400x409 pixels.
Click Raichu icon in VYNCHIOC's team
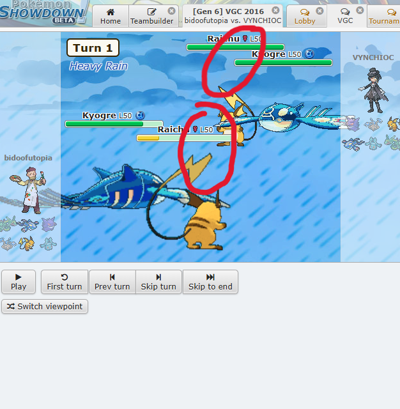coord(394,123)
